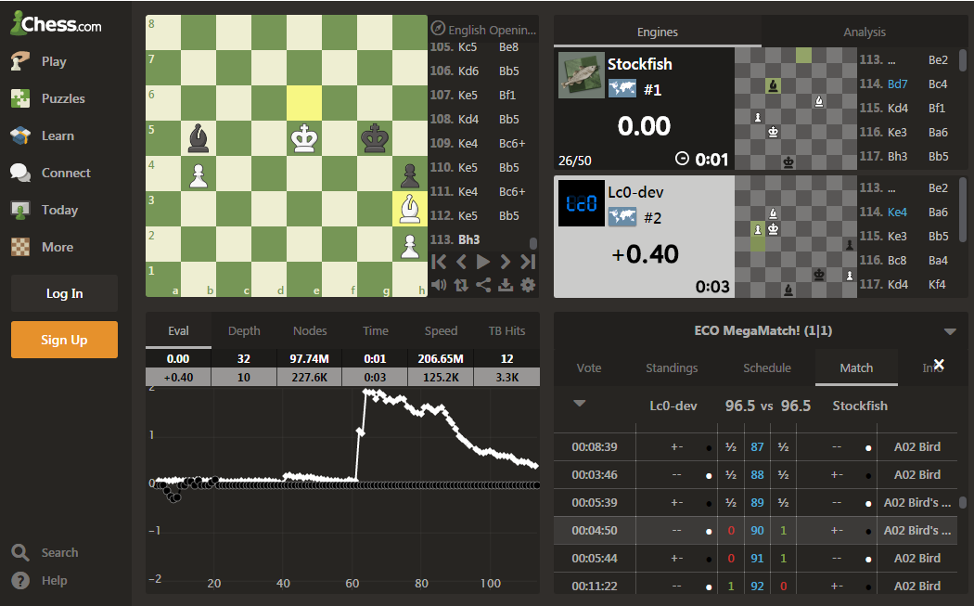Click the Search magnifier in the sidebar

click(x=20, y=552)
